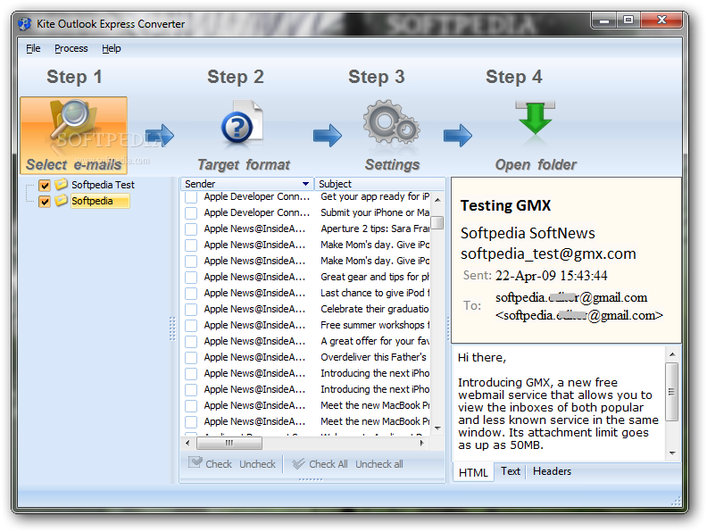The height and width of the screenshot is (532, 707).
Task: Click the 'Hi there,' message body text
Action: pyautogui.click(x=482, y=358)
